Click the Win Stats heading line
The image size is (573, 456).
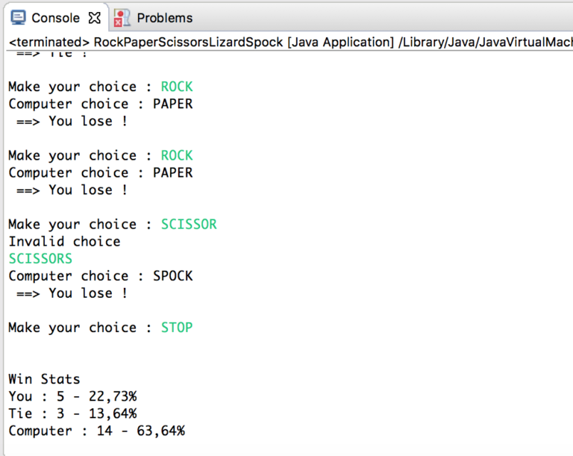(44, 379)
